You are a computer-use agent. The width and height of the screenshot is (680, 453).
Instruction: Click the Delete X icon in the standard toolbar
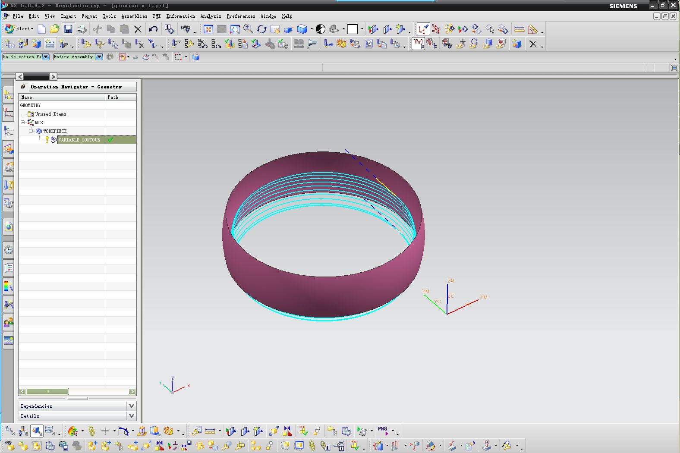138,29
